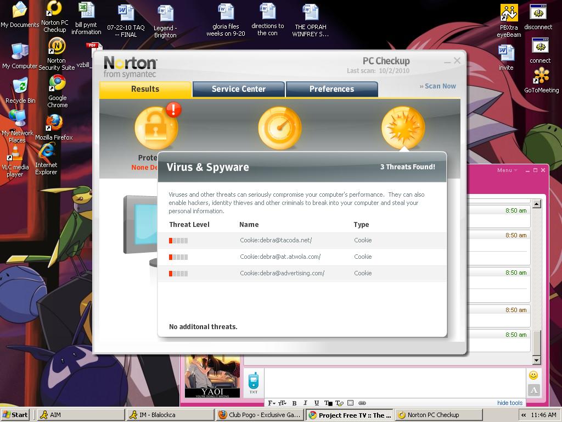This screenshot has width=562, height=422.
Task: Click the gray A formatting icon in AIM
Action: pyautogui.click(x=533, y=390)
